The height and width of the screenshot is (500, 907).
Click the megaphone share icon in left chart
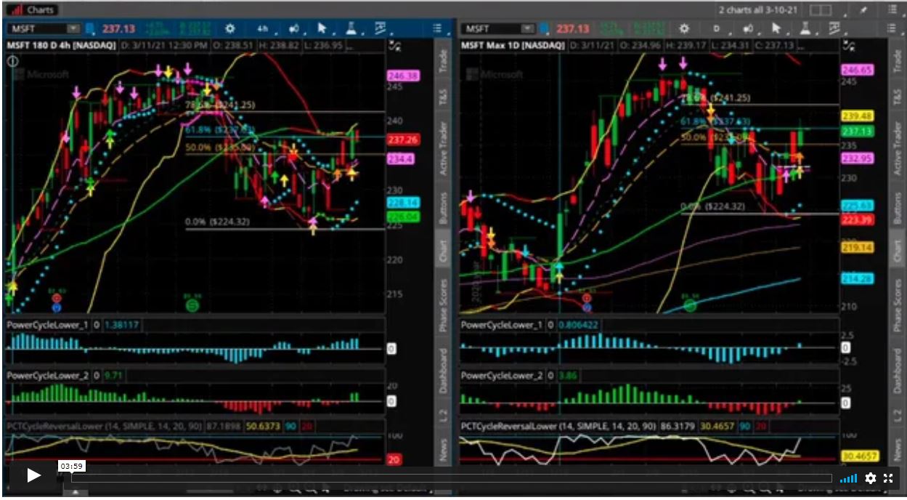point(294,28)
